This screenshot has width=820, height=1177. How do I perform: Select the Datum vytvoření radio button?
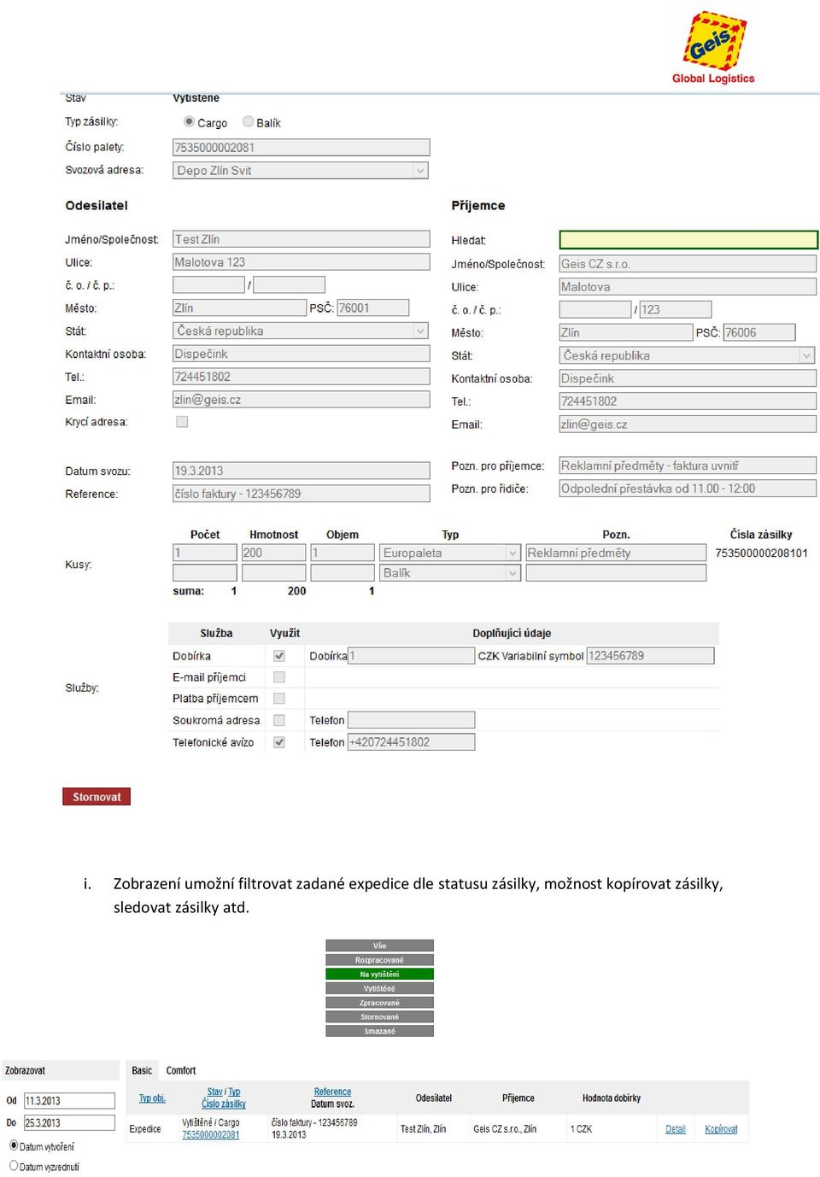click(14, 1145)
